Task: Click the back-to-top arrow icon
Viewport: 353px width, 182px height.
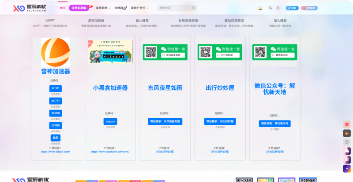Action: point(346,168)
